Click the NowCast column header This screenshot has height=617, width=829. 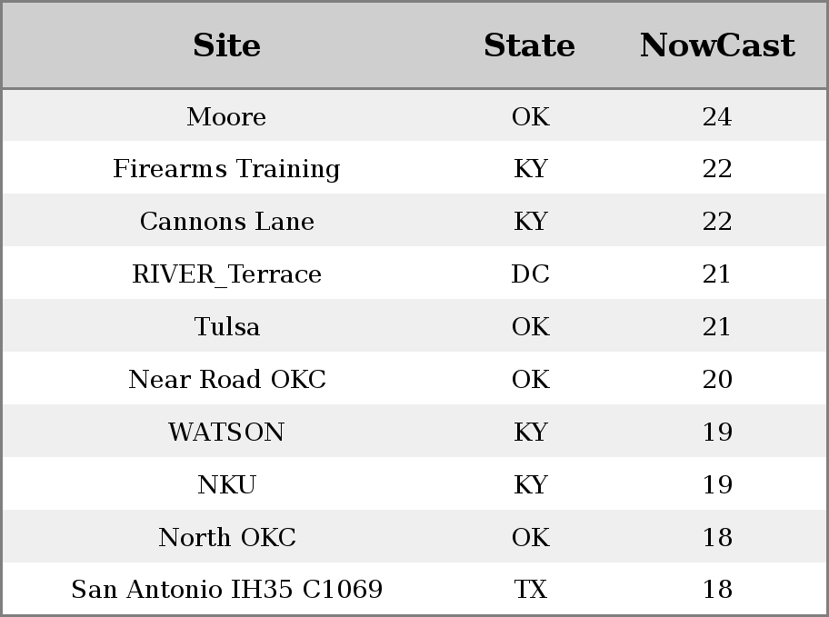click(x=717, y=45)
